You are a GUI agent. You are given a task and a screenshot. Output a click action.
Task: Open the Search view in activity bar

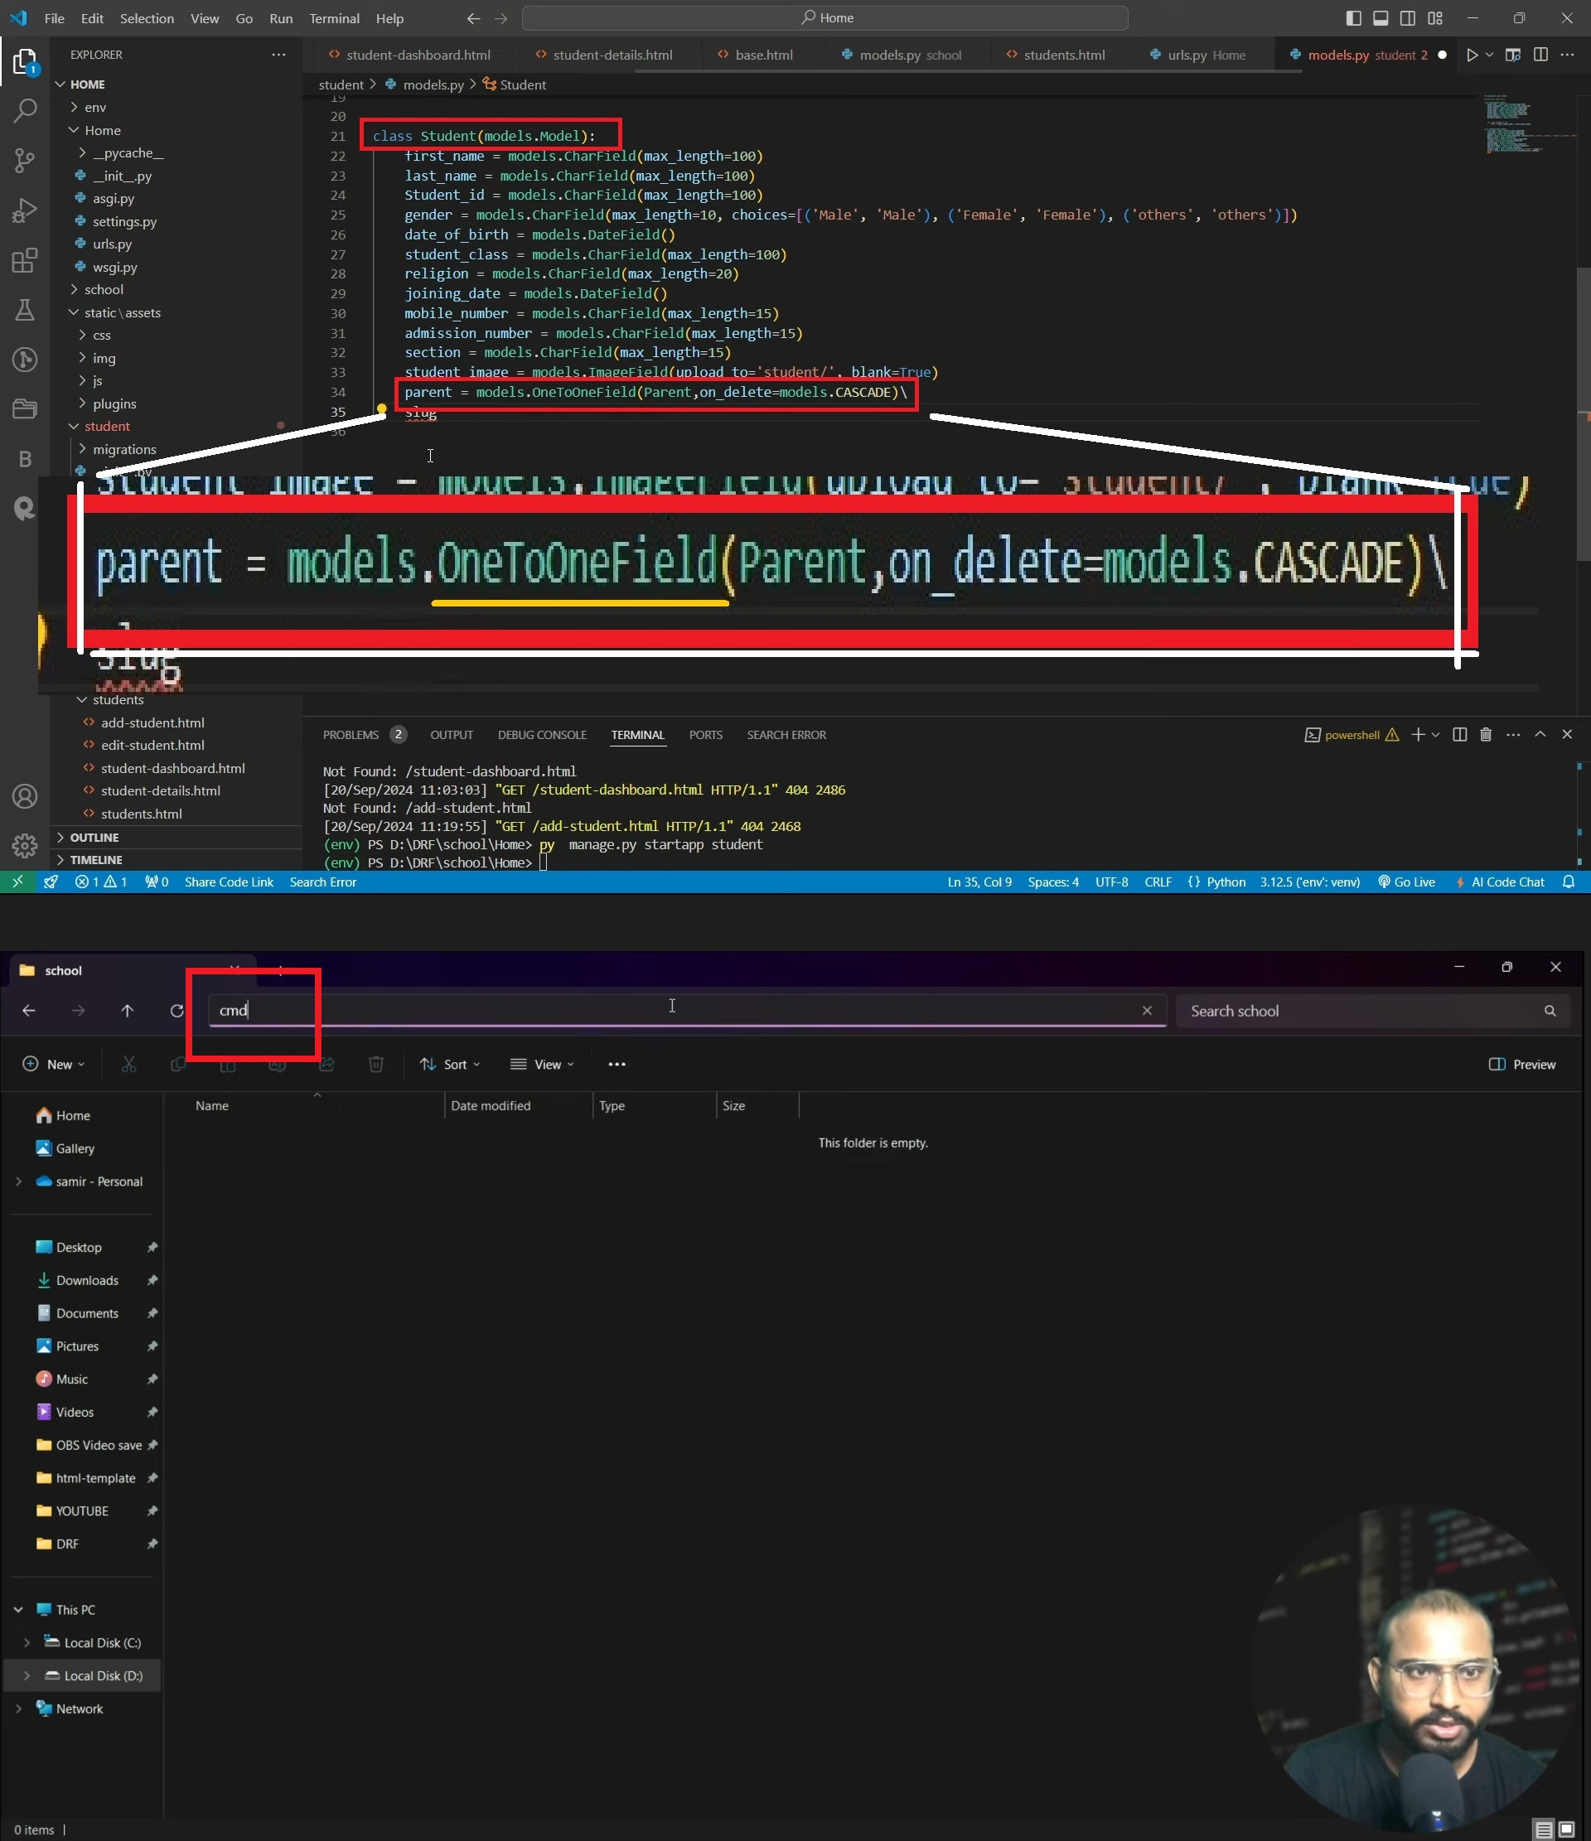tap(25, 110)
